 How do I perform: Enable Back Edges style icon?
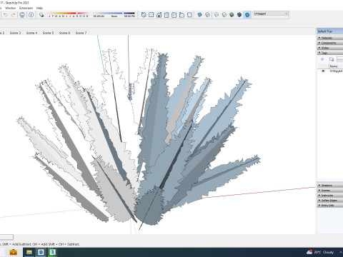coord(207,15)
